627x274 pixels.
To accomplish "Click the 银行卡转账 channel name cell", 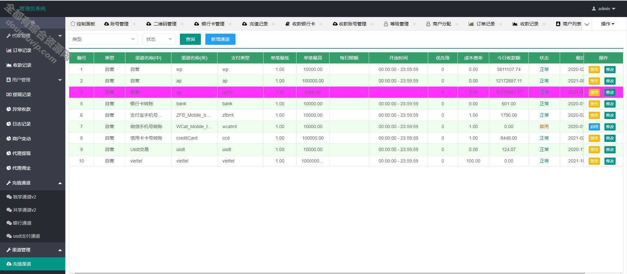I will tap(148, 104).
